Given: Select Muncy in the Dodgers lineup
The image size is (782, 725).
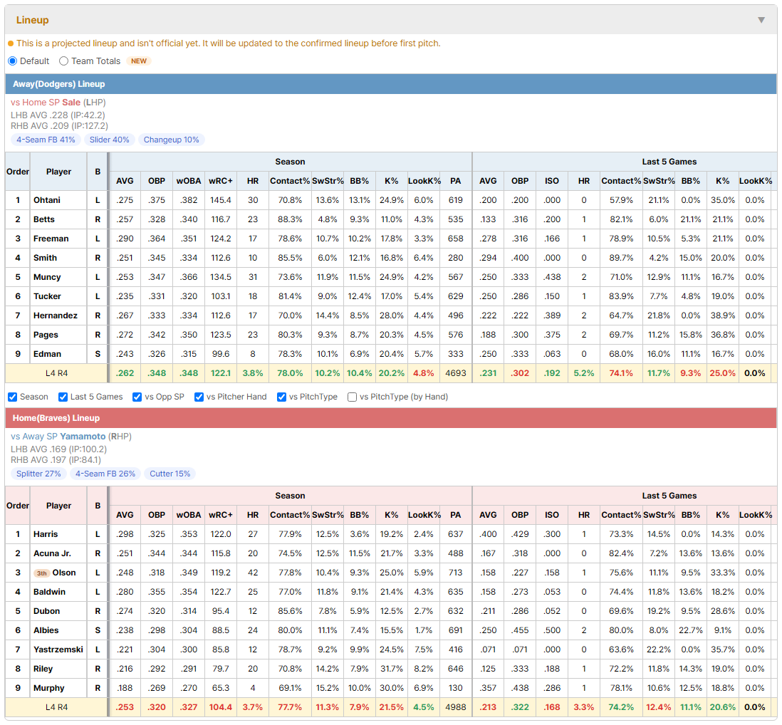Looking at the screenshot, I should [x=47, y=277].
